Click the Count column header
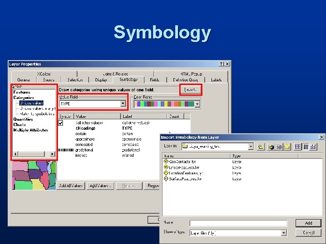The width and height of the screenshot is (326, 244). (176, 117)
